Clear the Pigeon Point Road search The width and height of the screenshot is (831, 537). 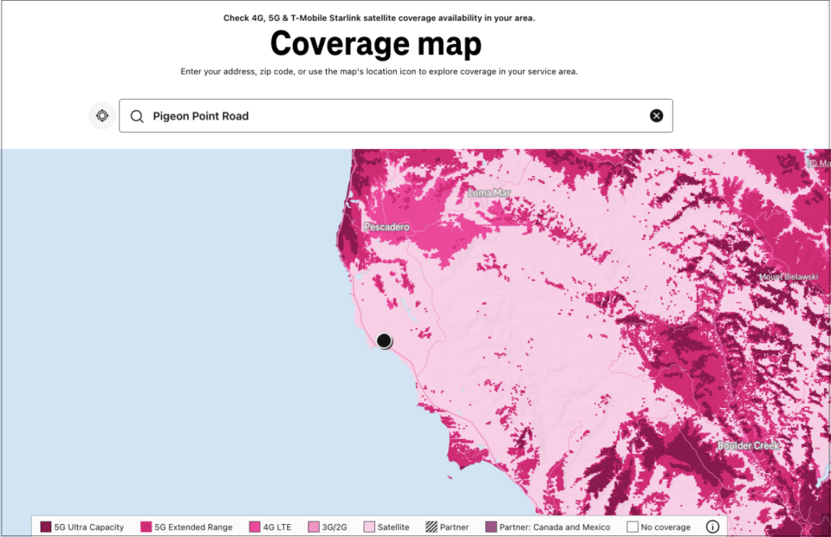656,115
